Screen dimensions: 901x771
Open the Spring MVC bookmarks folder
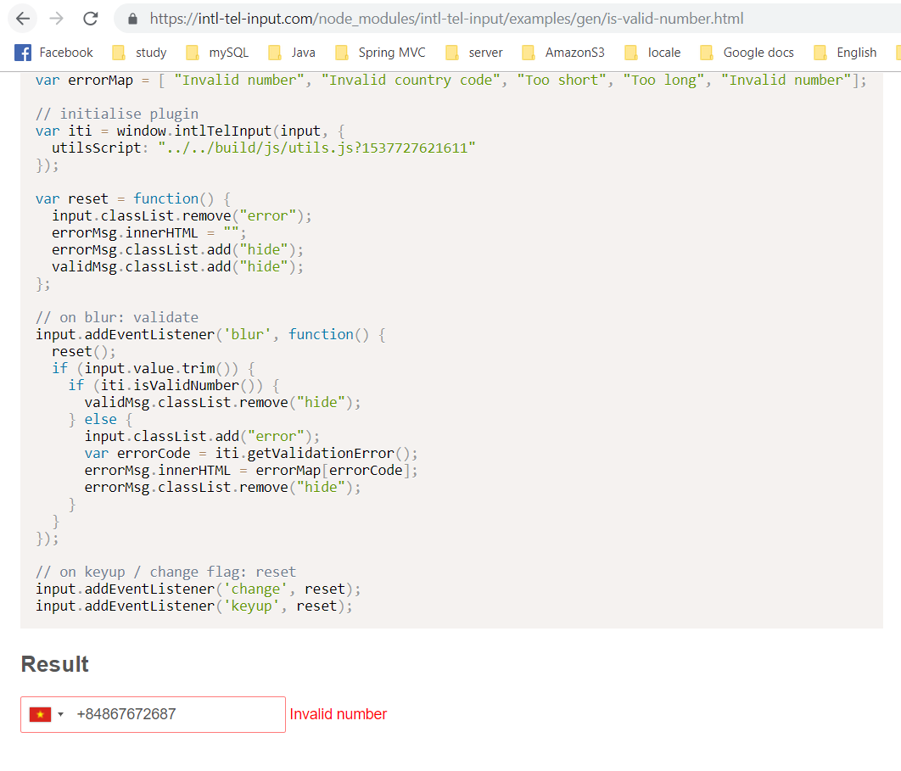380,52
